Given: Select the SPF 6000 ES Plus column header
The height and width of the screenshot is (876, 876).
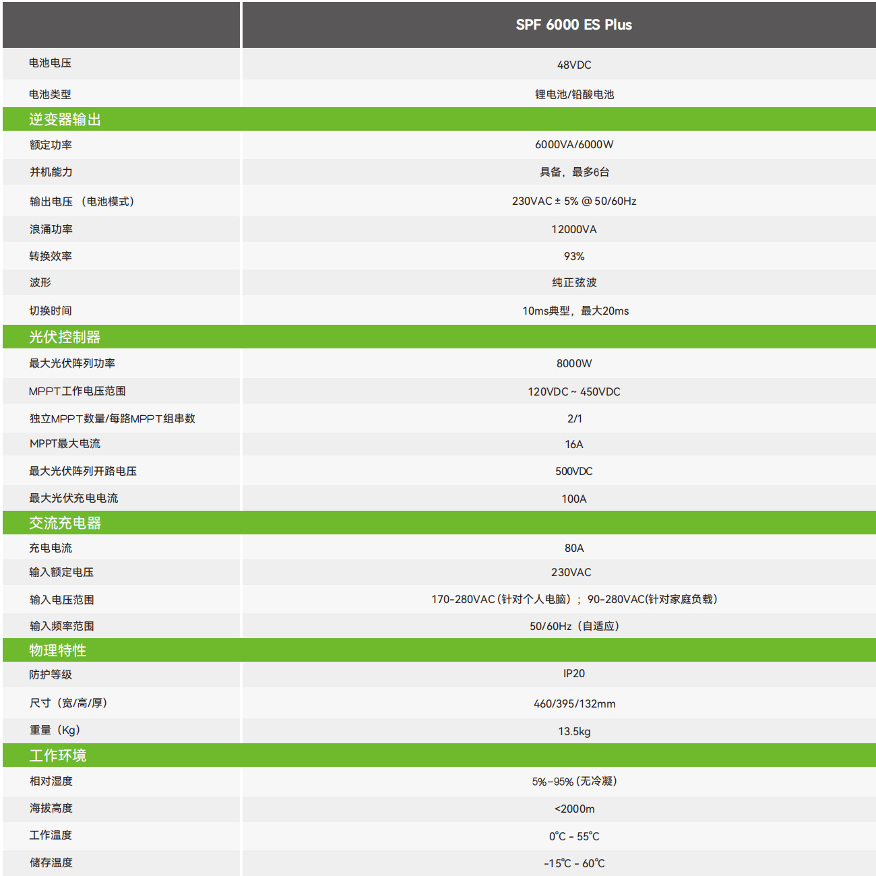Looking at the screenshot, I should click(x=573, y=25).
